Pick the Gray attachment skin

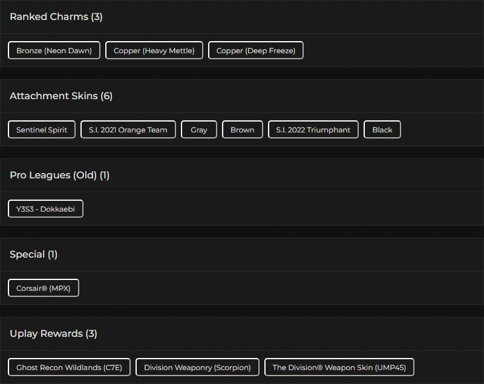[199, 130]
